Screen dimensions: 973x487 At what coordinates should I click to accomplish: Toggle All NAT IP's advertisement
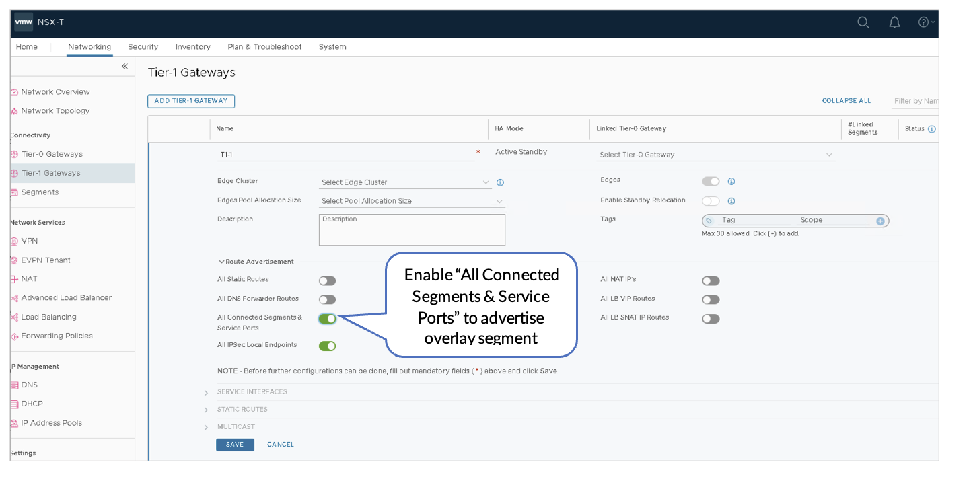(x=711, y=280)
